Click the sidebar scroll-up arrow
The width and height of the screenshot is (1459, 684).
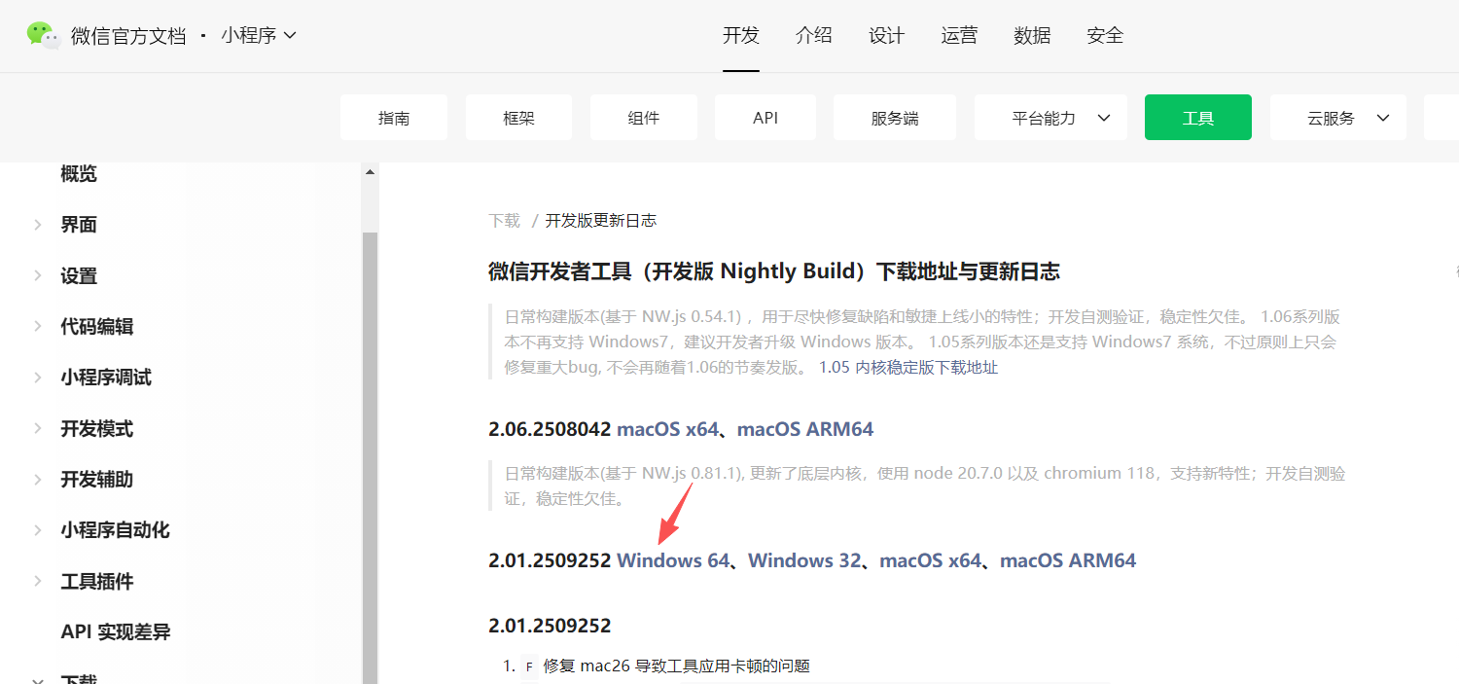point(370,172)
